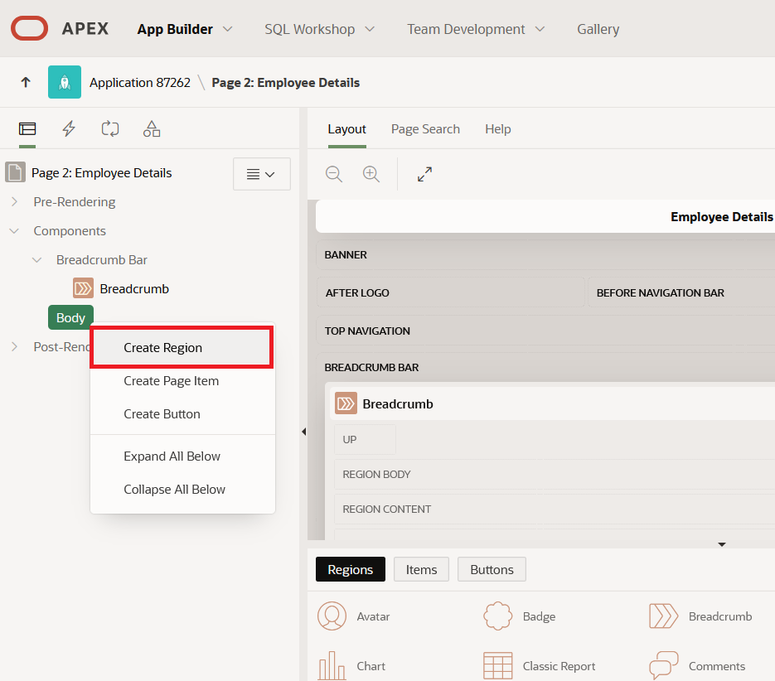Show the Buttons gallery tab
775x681 pixels.
pyautogui.click(x=492, y=569)
